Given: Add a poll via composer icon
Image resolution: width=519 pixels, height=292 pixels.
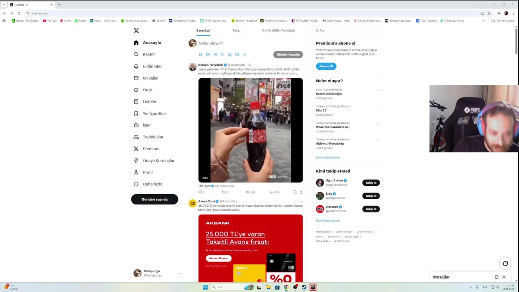Looking at the screenshot, I should click(x=223, y=55).
